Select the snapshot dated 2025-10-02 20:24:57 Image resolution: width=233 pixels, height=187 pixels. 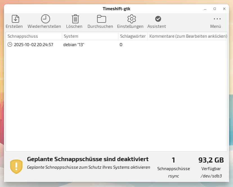click(33, 45)
